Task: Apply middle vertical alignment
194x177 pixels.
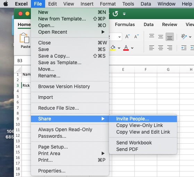Action: [x=161, y=36]
